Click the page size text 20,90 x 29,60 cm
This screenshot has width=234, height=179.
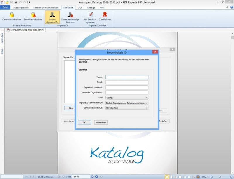coord(46,177)
